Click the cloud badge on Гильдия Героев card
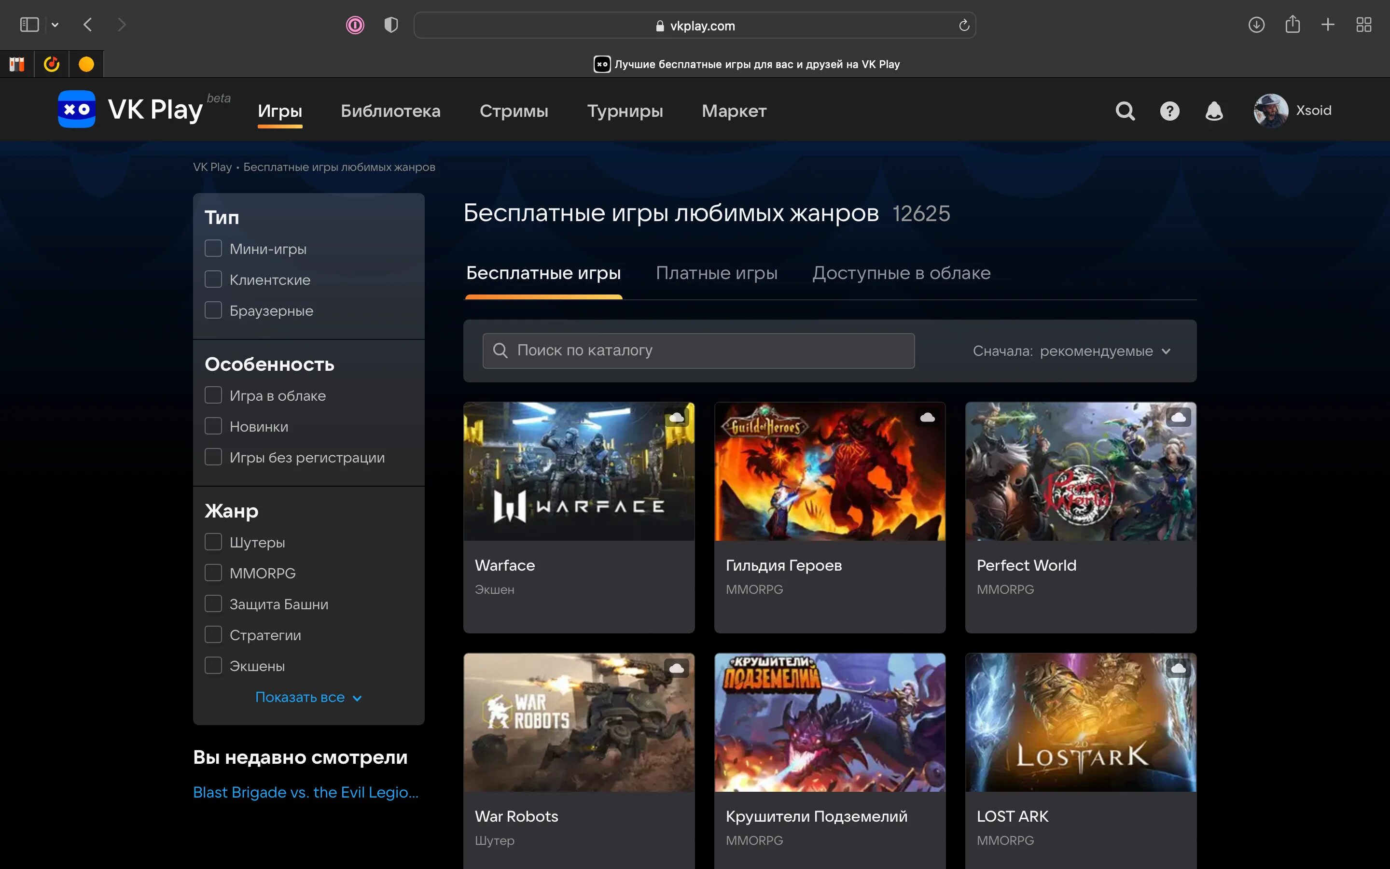The image size is (1390, 869). 928,417
